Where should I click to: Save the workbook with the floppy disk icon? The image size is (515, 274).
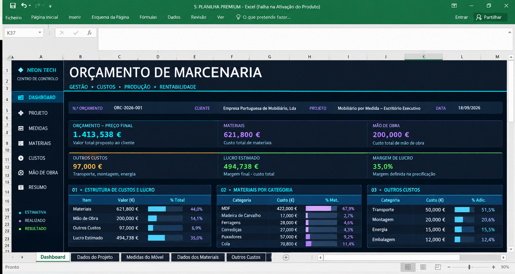(13, 6)
